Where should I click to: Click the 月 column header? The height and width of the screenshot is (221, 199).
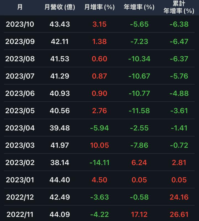[20, 7]
